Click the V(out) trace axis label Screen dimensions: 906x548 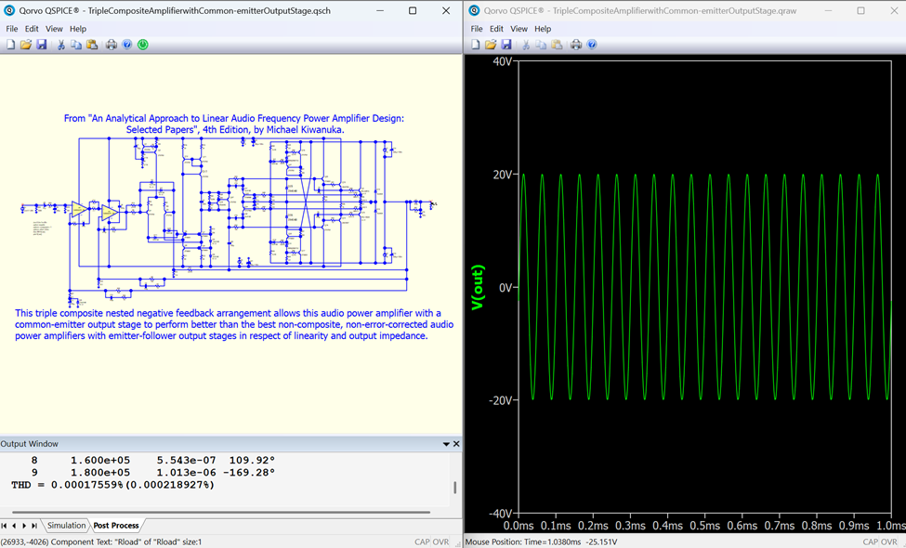(479, 288)
